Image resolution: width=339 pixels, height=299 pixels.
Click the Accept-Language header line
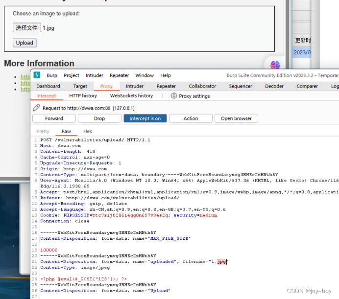click(x=133, y=209)
